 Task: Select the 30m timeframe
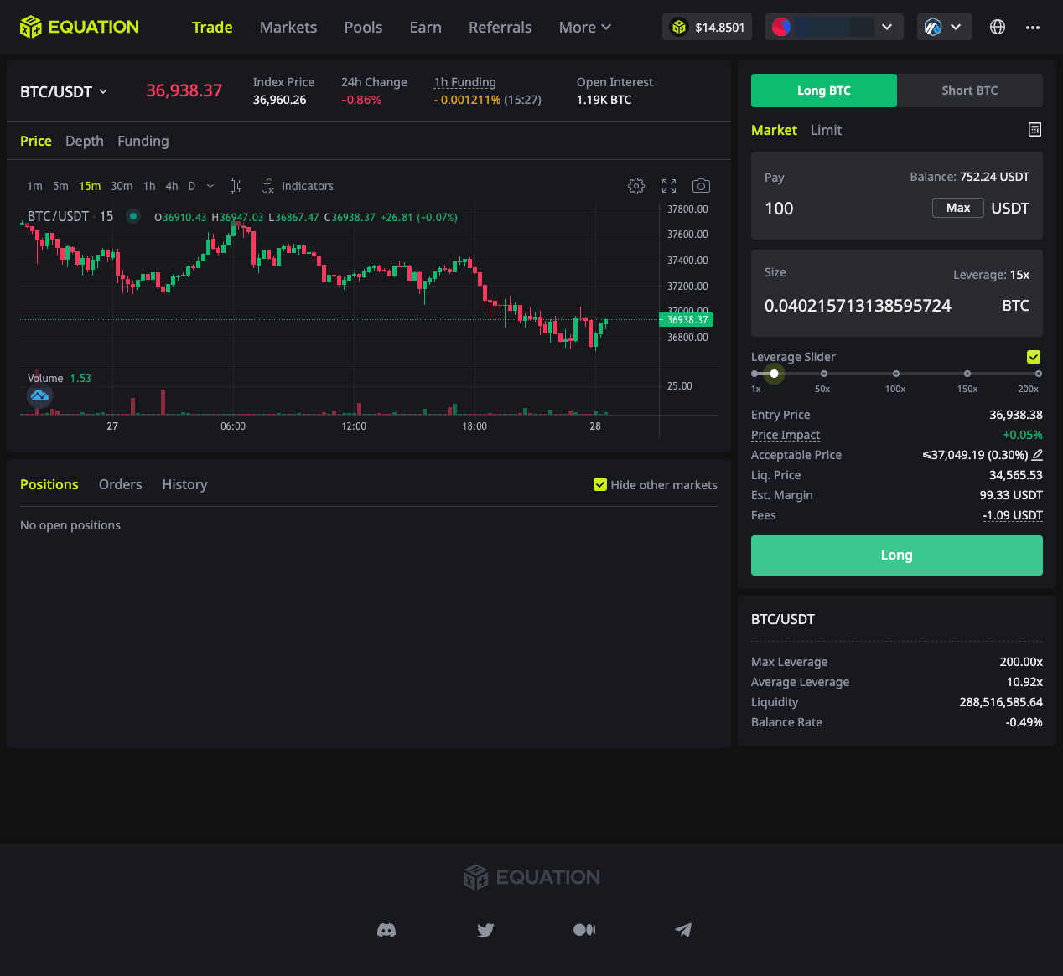(x=122, y=186)
